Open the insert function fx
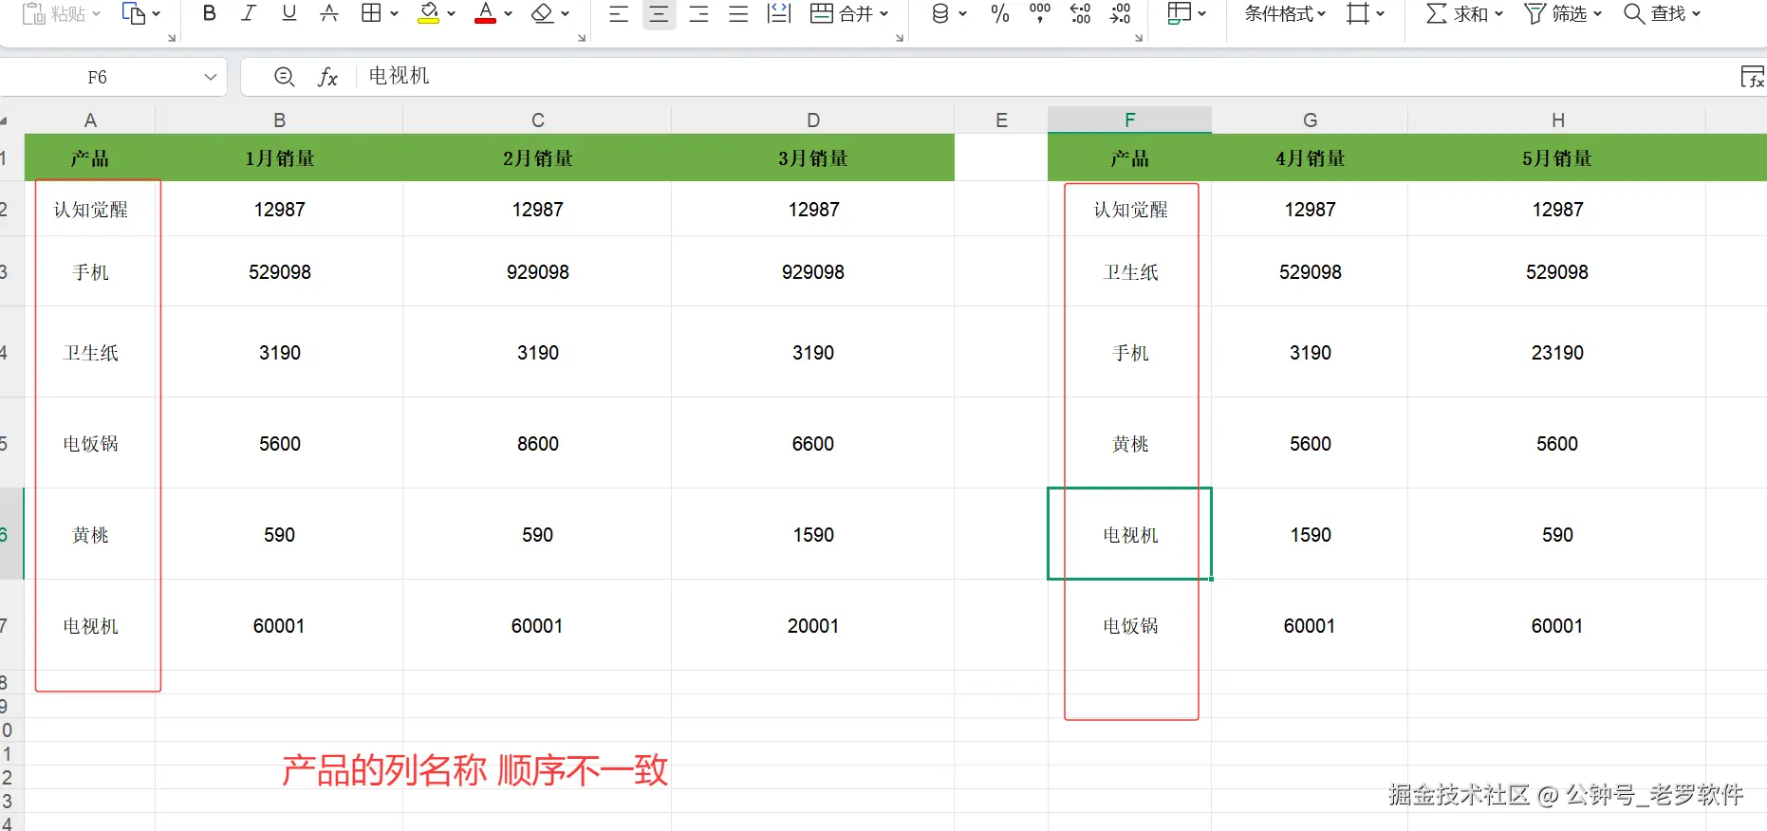Viewport: 1767px width, 831px height. coord(327,77)
